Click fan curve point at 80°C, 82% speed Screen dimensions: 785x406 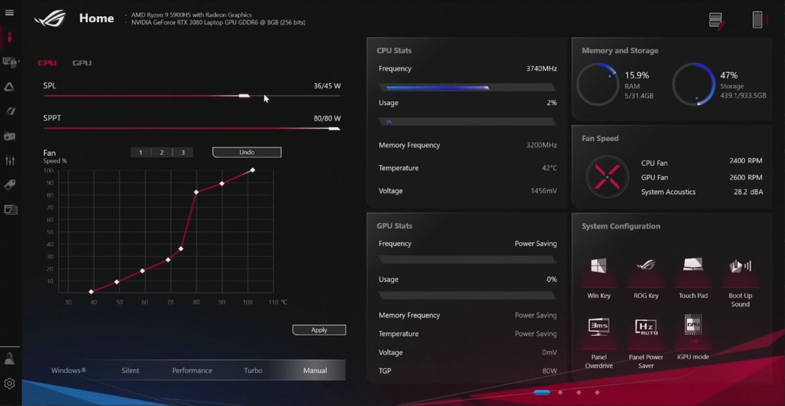[x=196, y=192]
